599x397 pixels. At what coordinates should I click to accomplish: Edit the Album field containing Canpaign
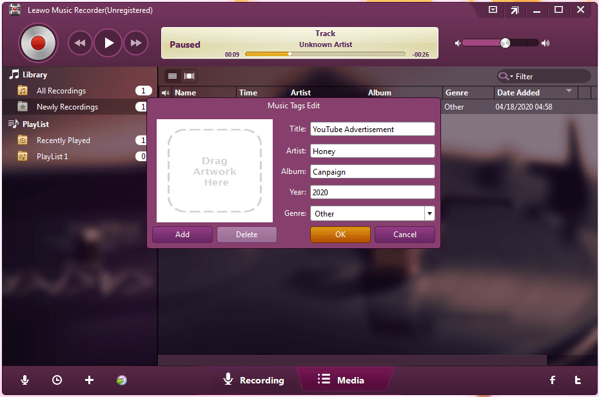click(x=373, y=171)
